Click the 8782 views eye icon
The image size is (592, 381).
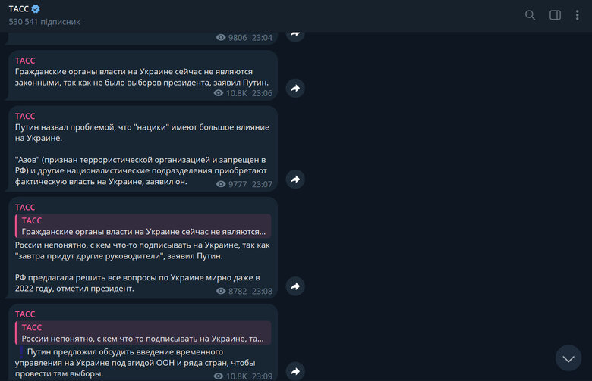(x=221, y=292)
